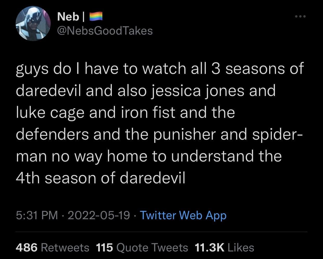
Task: Click the 115 quote count number
Action: tap(105, 247)
